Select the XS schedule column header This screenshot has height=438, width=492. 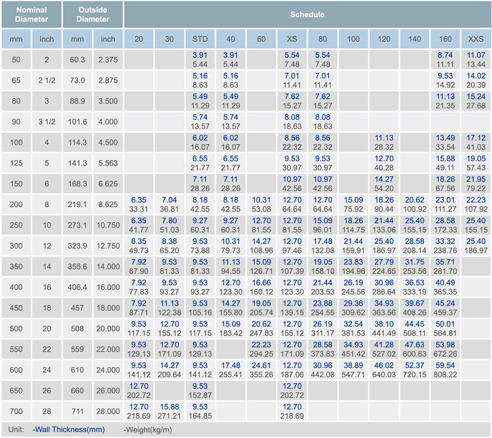pos(292,39)
